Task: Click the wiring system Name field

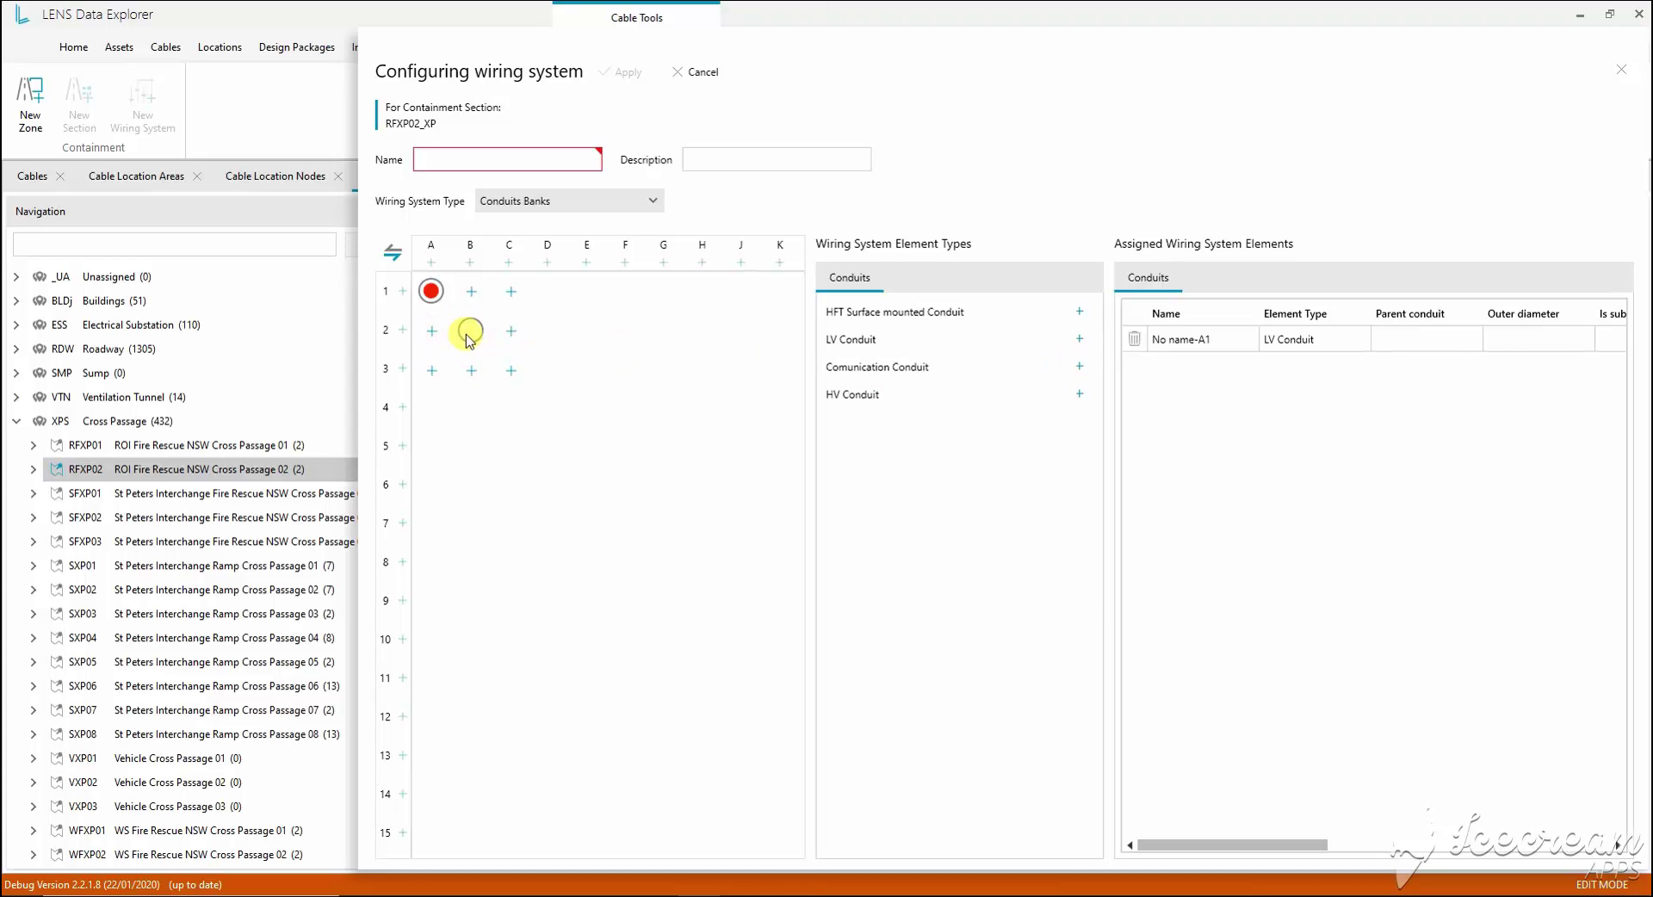Action: coord(508,159)
